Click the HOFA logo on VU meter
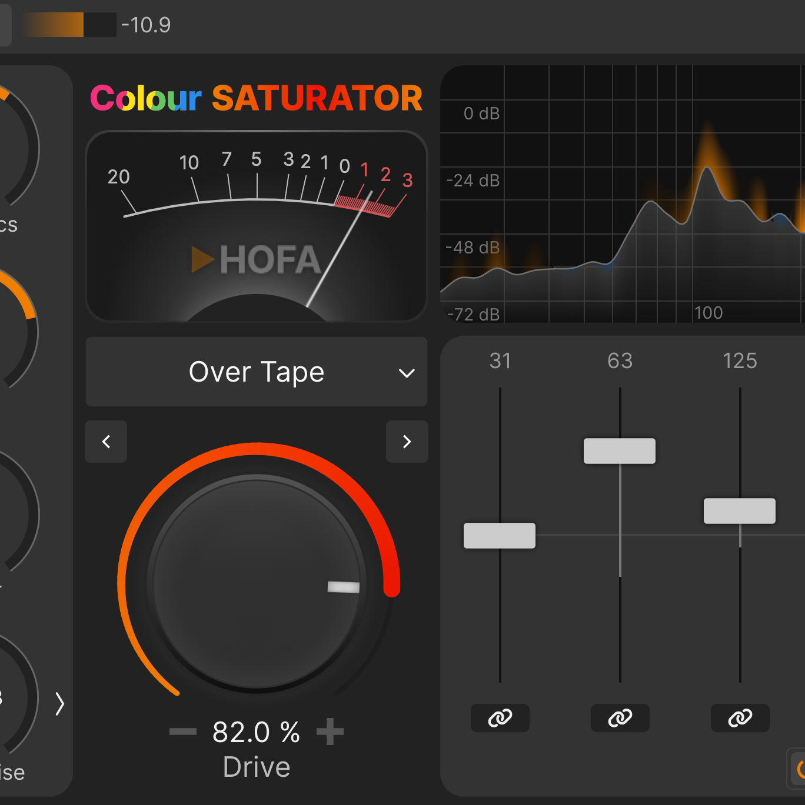The image size is (805, 805). tap(256, 260)
